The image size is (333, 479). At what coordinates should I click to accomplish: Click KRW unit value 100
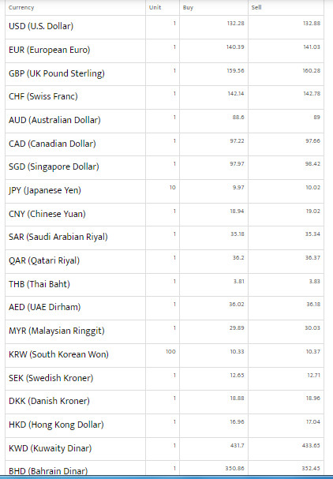(170, 352)
